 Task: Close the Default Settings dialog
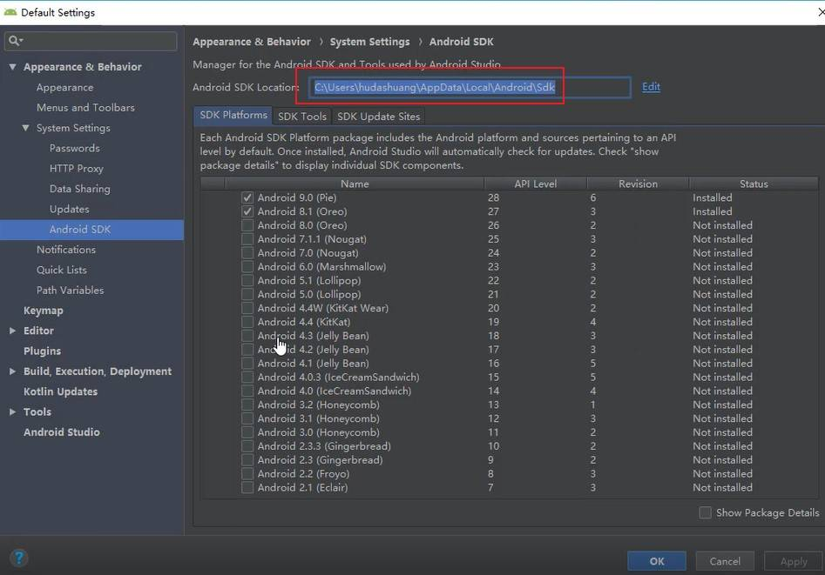tap(821, 12)
